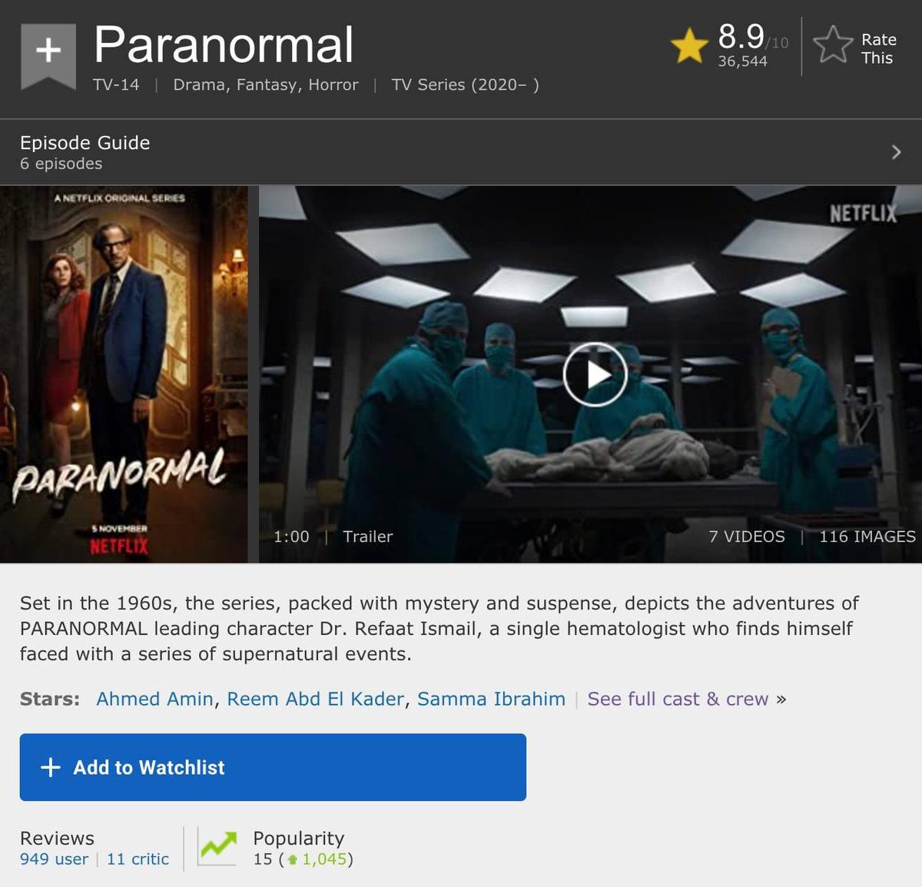Open the 949 user reviews link
Image resolution: width=922 pixels, height=887 pixels.
pyautogui.click(x=54, y=859)
